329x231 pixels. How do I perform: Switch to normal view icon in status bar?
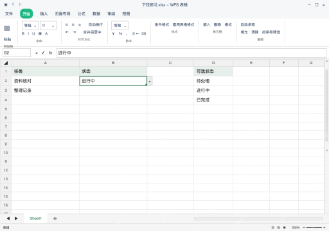[272, 228]
